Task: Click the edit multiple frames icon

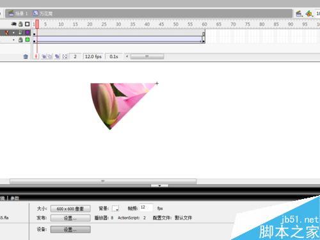Action: [x=57, y=56]
